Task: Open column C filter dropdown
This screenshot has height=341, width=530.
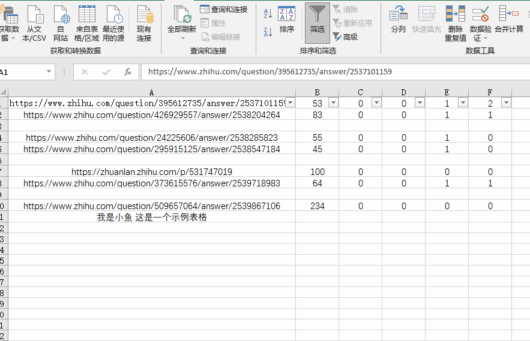Action: pos(376,102)
